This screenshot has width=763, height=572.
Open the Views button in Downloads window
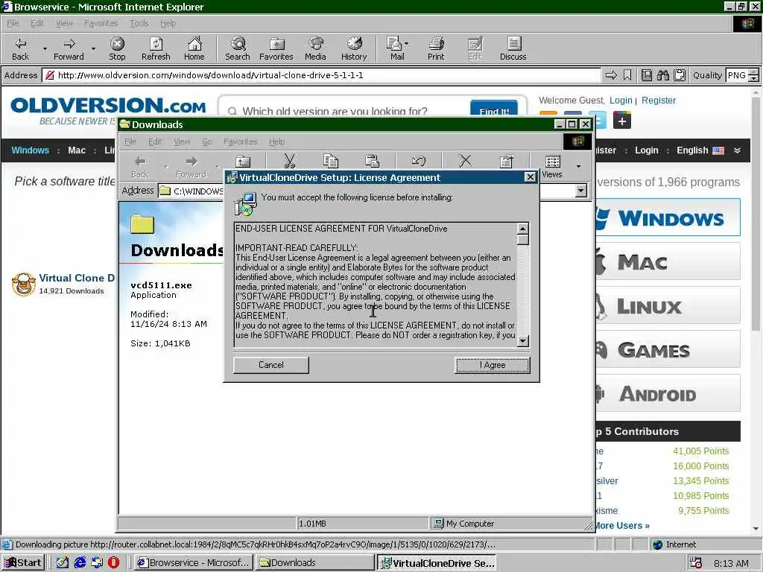(552, 166)
